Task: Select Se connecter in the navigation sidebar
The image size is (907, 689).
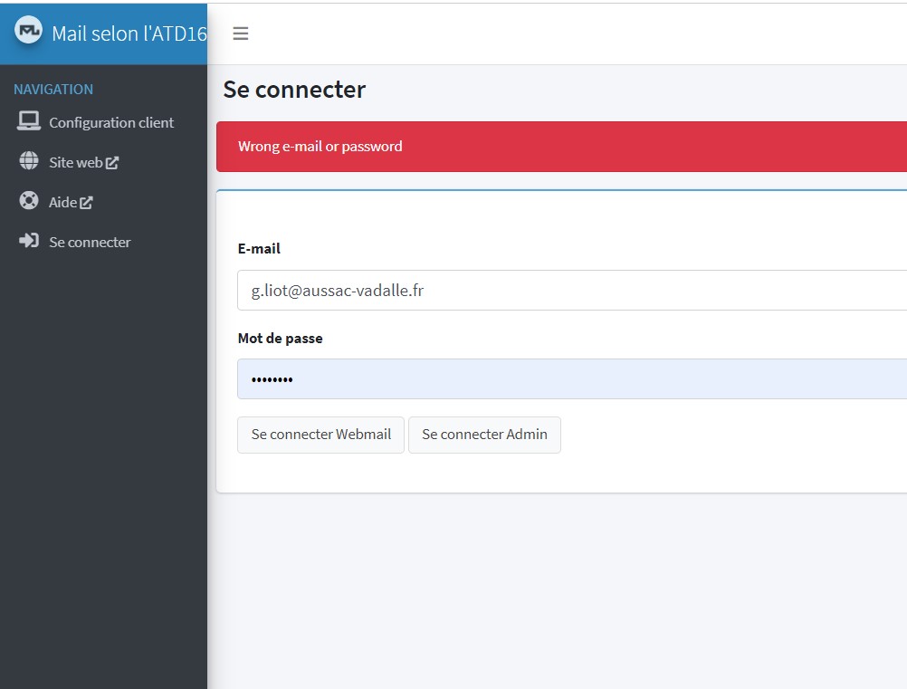Action: (x=90, y=242)
